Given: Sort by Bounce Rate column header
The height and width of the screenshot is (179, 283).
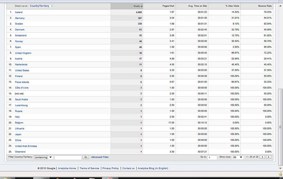Looking at the screenshot, I should [x=265, y=6].
